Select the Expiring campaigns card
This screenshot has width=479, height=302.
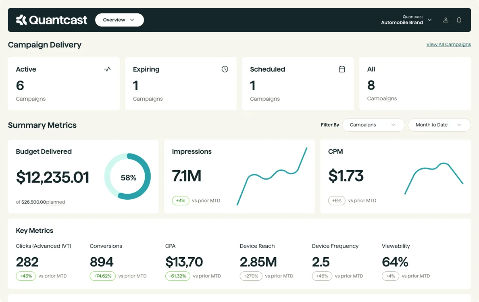coord(181,83)
